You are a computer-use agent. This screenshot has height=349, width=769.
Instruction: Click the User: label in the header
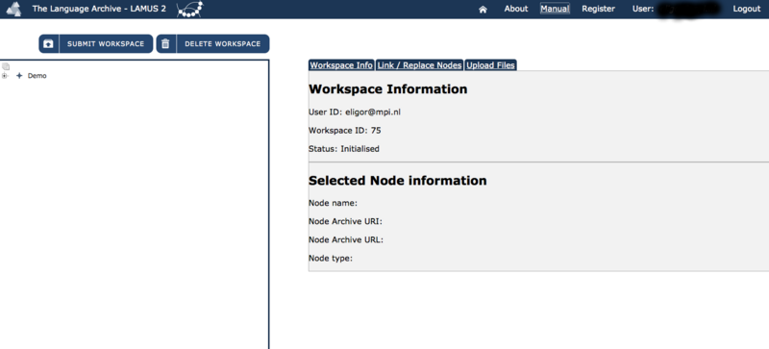pyautogui.click(x=643, y=9)
